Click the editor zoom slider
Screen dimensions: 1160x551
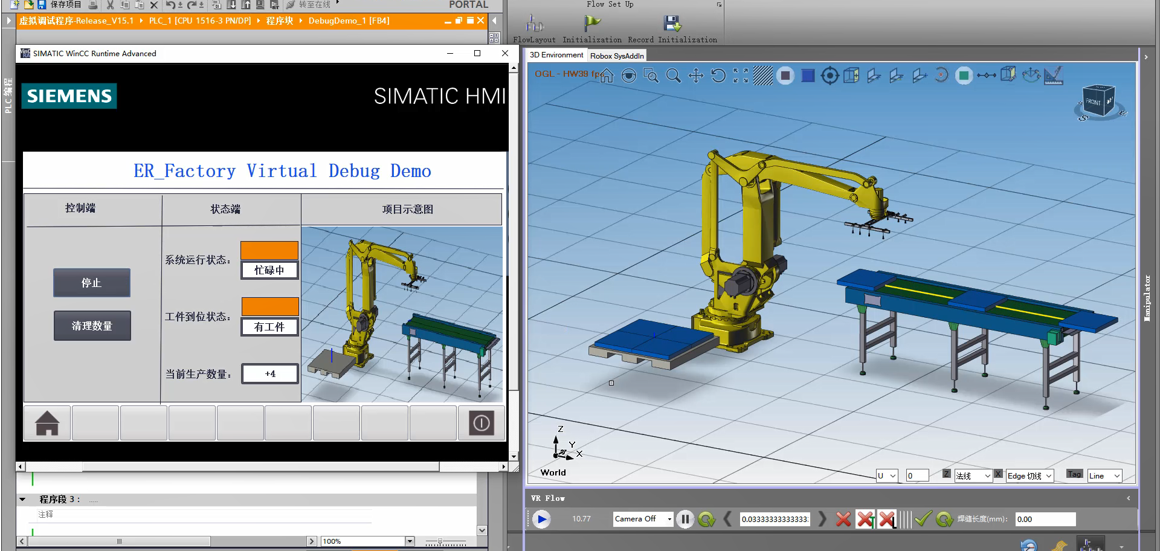click(440, 541)
